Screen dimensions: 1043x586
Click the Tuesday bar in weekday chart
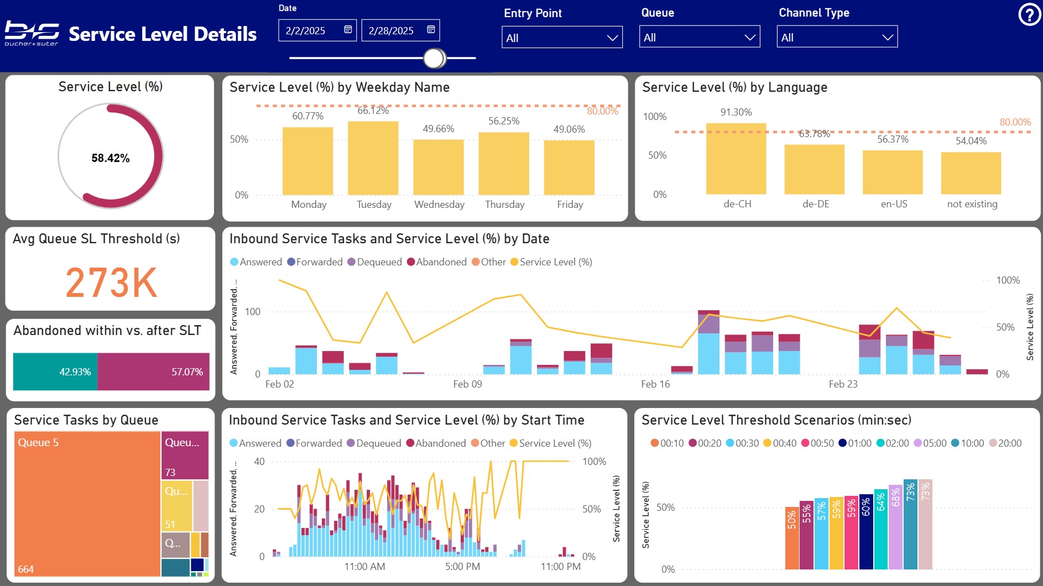pos(373,158)
